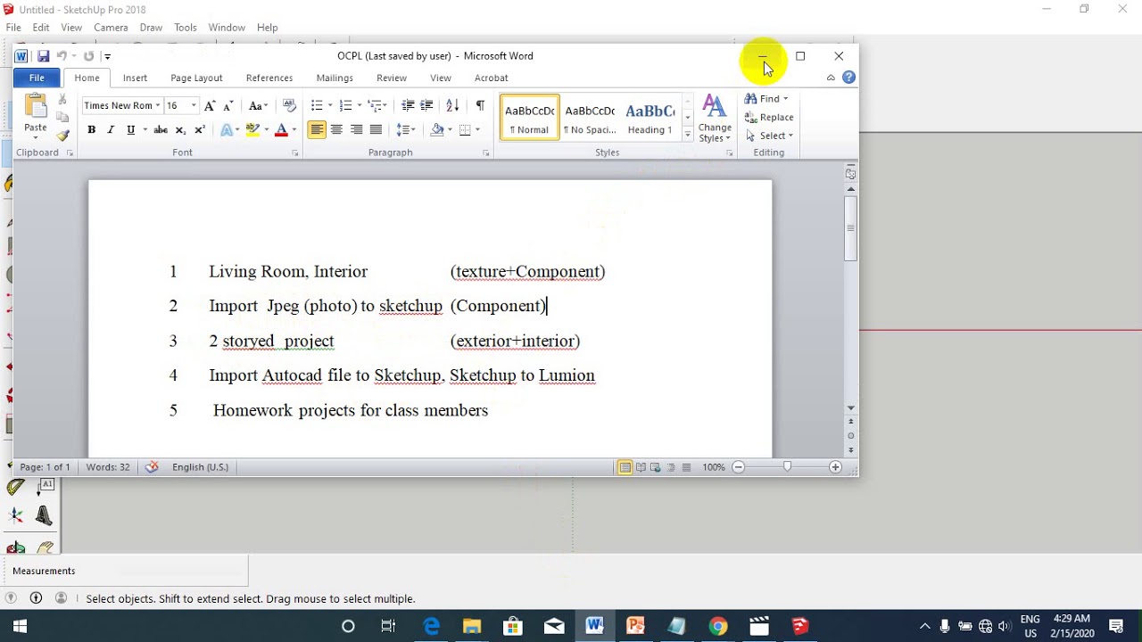
Task: Open the font size dropdown showing 16
Action: [x=194, y=105]
